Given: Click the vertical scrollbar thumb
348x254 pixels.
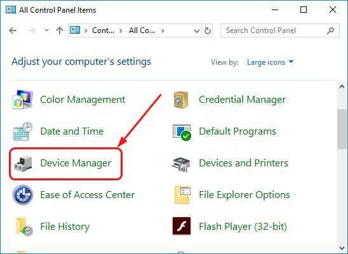Looking at the screenshot, I should point(342,129).
